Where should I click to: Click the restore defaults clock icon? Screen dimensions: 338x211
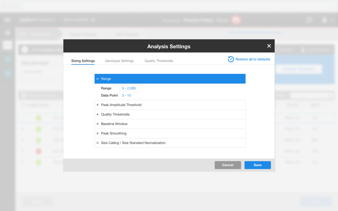(x=231, y=59)
